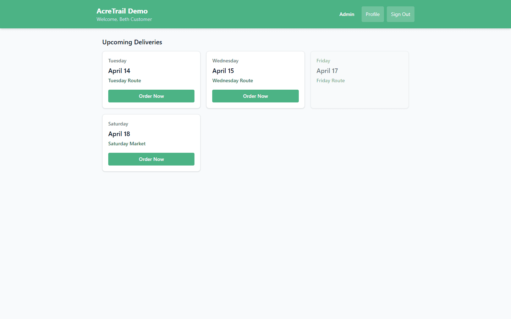The image size is (511, 319).
Task: Open the Wednesday Route link
Action: [232, 80]
